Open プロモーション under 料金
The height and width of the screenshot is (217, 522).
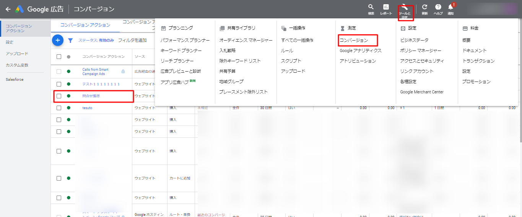click(x=476, y=82)
